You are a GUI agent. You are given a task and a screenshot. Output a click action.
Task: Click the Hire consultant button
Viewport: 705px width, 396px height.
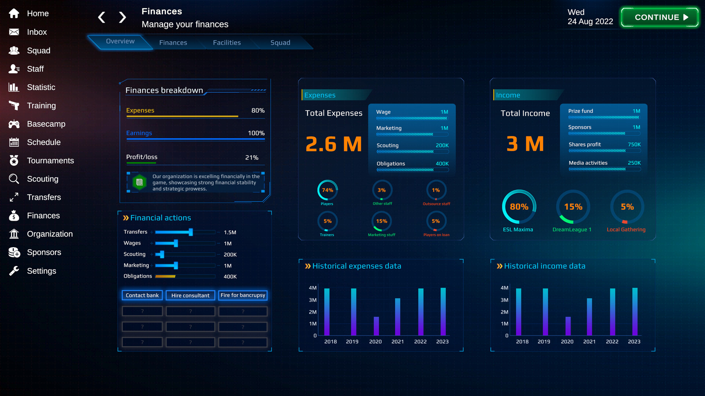190,295
